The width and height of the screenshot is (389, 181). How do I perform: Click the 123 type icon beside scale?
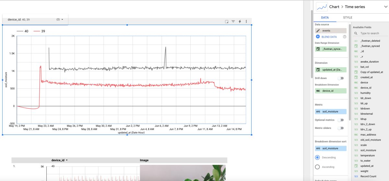click(x=356, y=145)
